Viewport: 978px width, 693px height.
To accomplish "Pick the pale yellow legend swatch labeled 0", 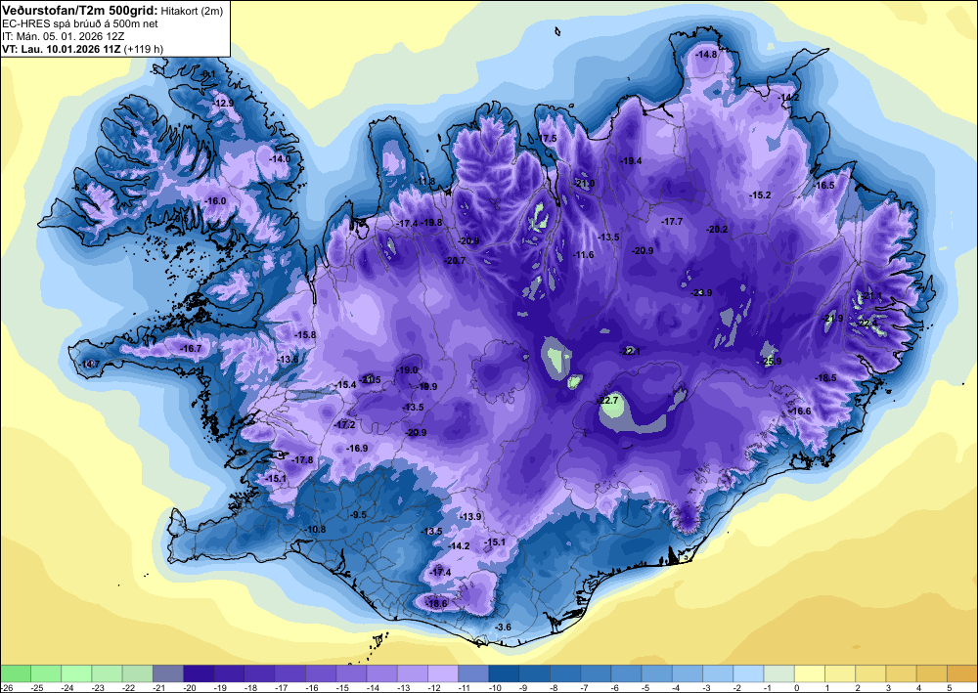I will point(810,673).
